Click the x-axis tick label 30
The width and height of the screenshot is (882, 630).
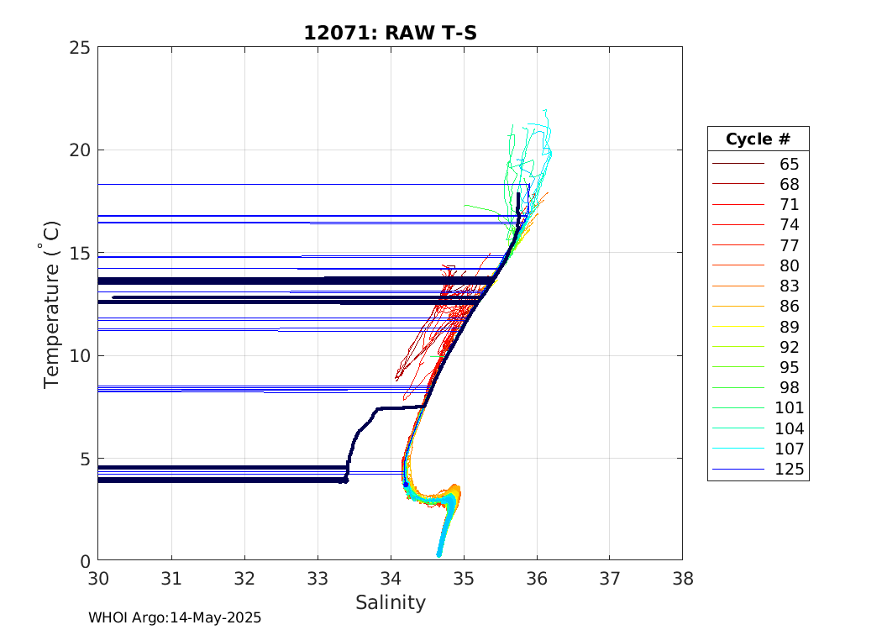pos(98,579)
